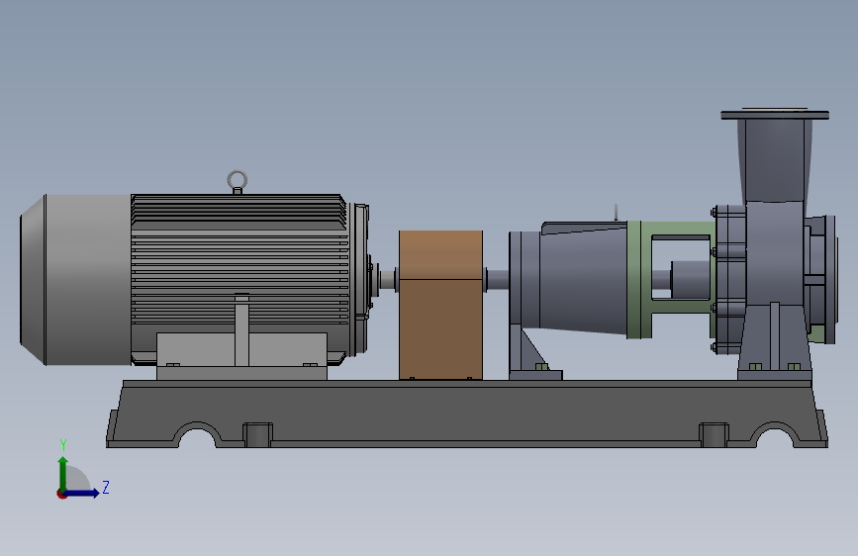Click the green Y axis arrow of the triad
This screenshot has width=858, height=556.
coord(63,473)
